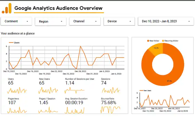Click the Jan 4, 2023 label on New Users chart
Viewport: 195px width, 117px height.
pyautogui.click(x=182, y=111)
